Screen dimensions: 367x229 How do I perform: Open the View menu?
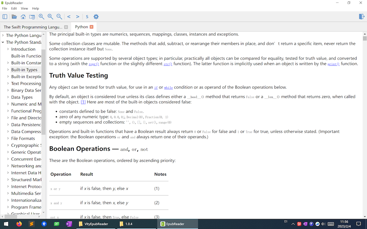click(24, 8)
